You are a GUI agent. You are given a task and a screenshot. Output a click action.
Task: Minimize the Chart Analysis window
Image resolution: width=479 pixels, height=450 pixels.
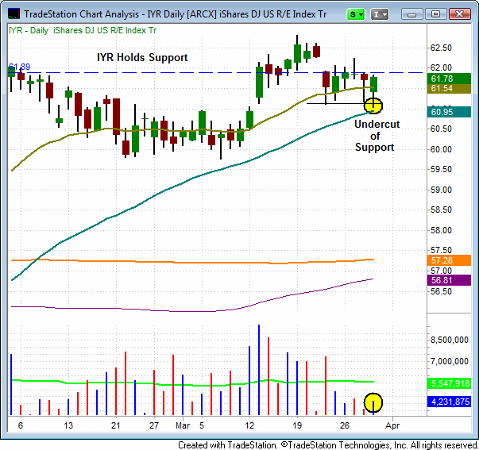413,14
